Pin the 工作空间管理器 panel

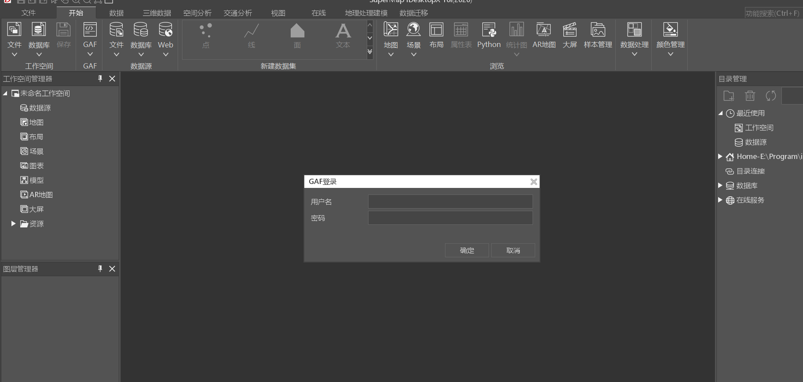[x=100, y=79]
